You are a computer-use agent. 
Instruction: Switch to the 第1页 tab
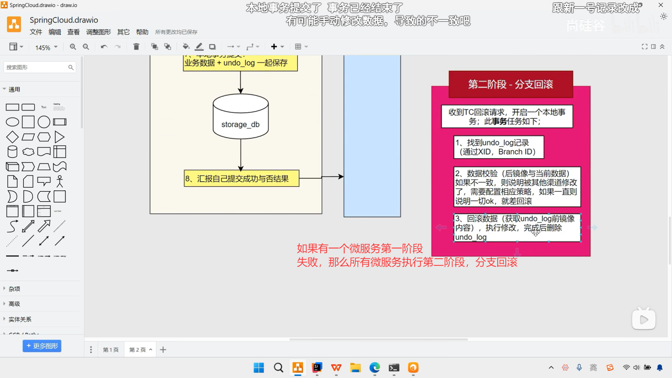(x=111, y=350)
